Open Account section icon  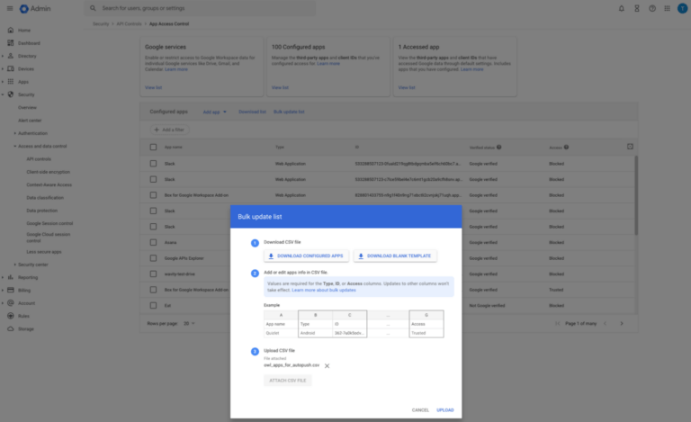tap(11, 303)
